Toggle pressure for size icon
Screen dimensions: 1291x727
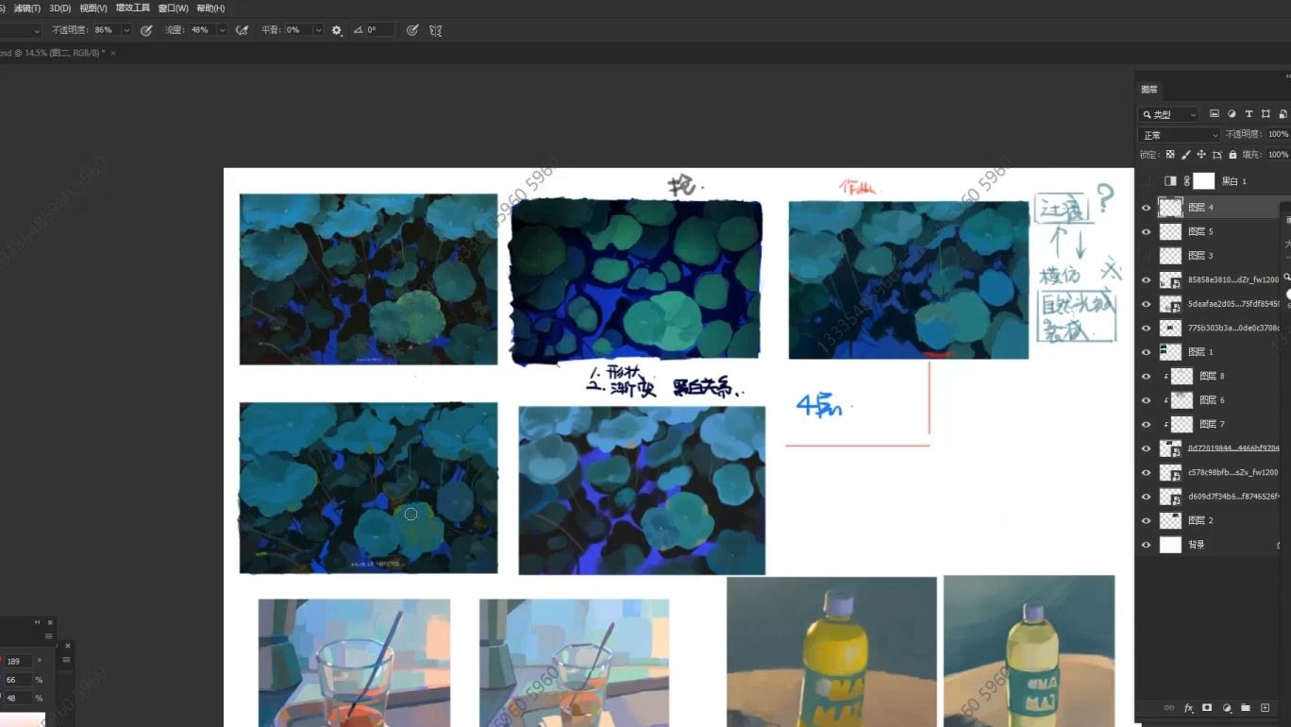coord(412,30)
